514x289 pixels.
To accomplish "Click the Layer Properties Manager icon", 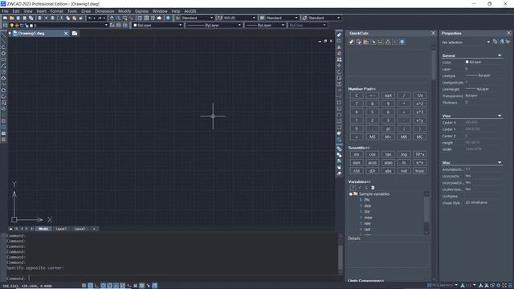I will coord(6,25).
